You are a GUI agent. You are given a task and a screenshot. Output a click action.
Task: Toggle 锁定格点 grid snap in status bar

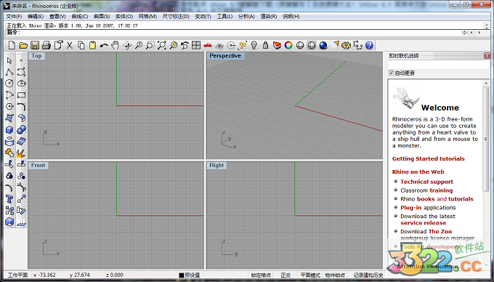click(x=261, y=275)
